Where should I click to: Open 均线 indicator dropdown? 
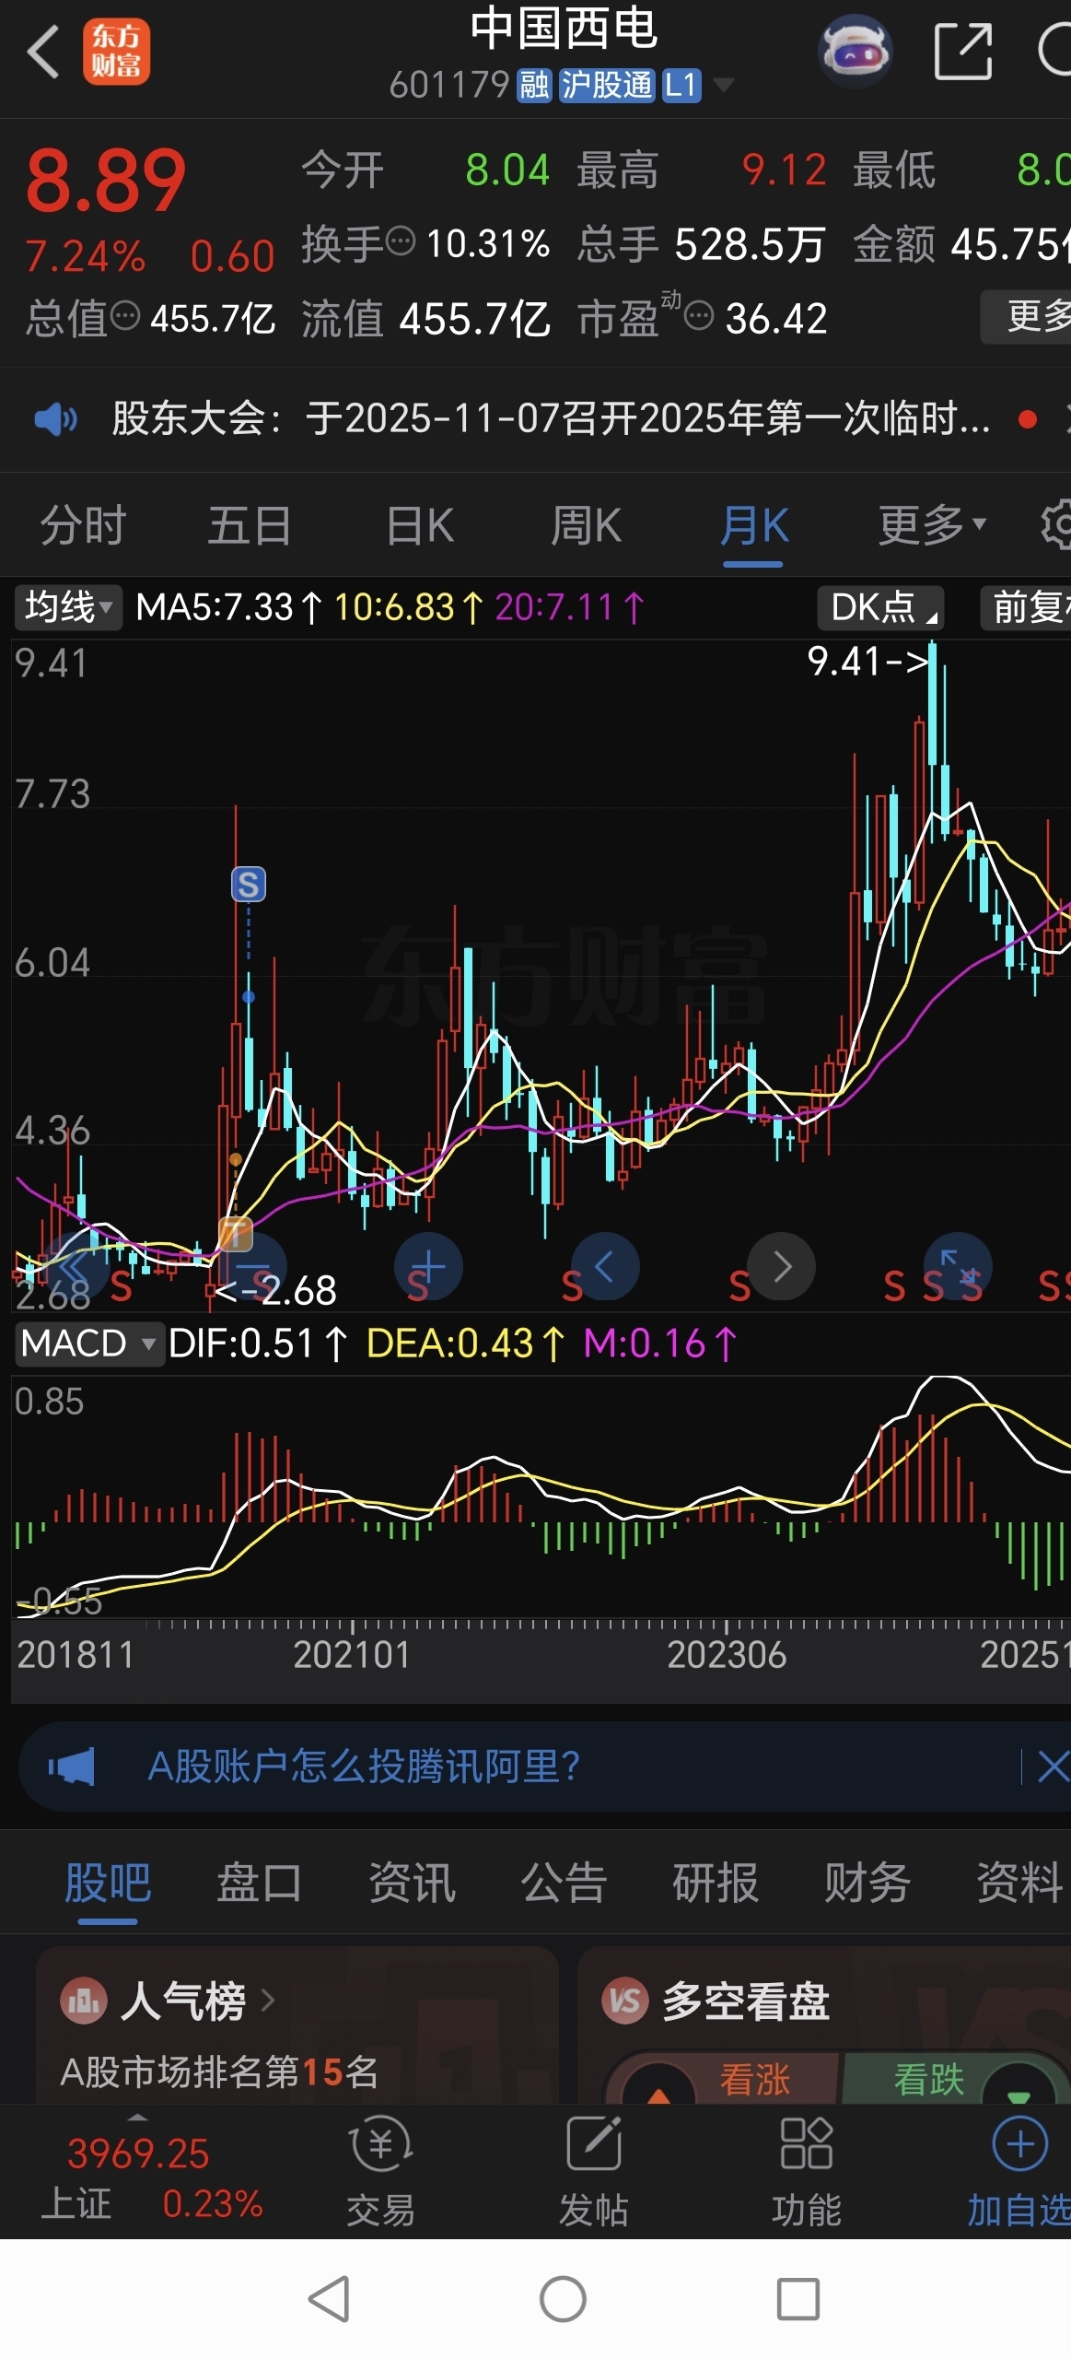coord(67,607)
